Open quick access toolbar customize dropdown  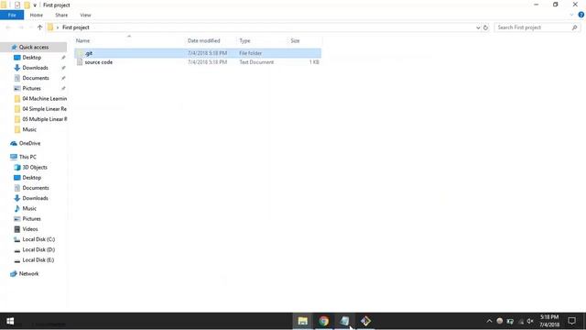(x=35, y=5)
